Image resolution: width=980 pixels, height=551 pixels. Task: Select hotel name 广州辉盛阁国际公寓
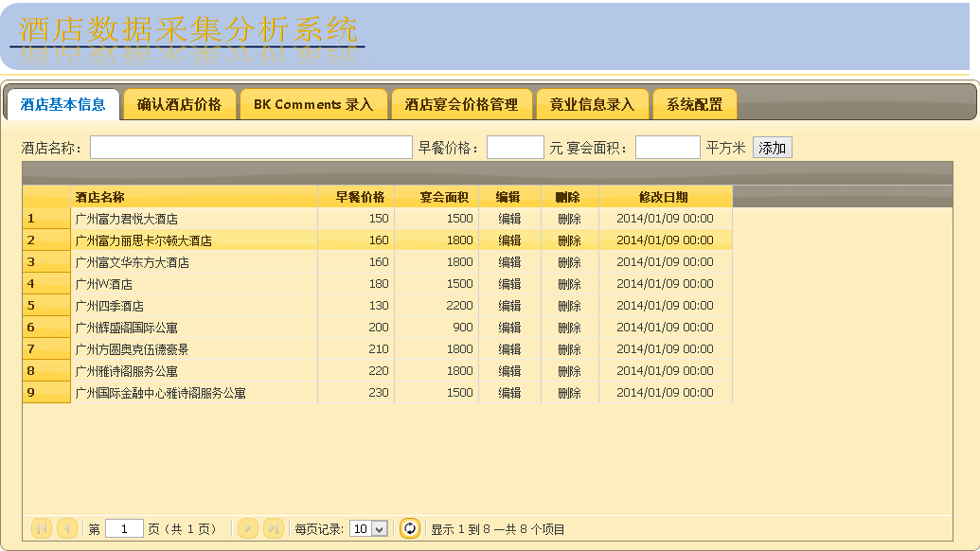coord(126,328)
